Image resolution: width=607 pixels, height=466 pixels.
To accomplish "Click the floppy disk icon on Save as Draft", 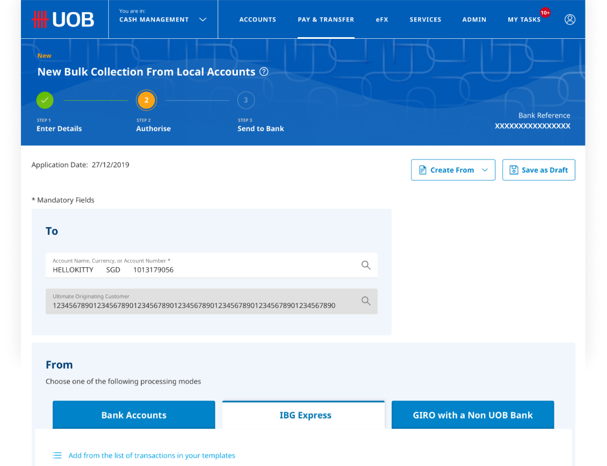I will coord(514,170).
